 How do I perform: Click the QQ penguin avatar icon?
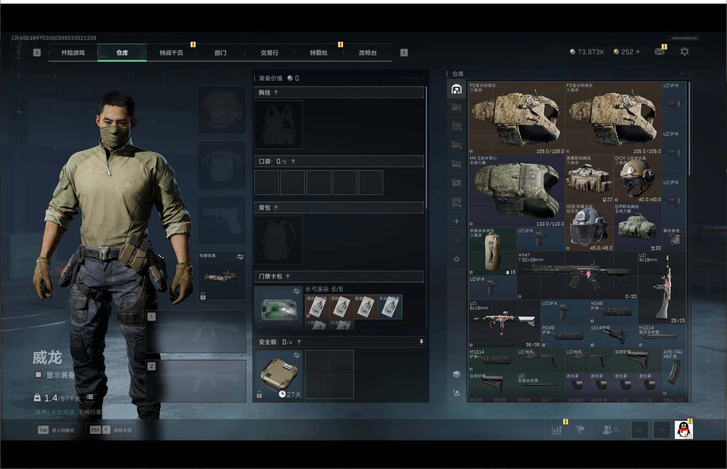tap(683, 430)
